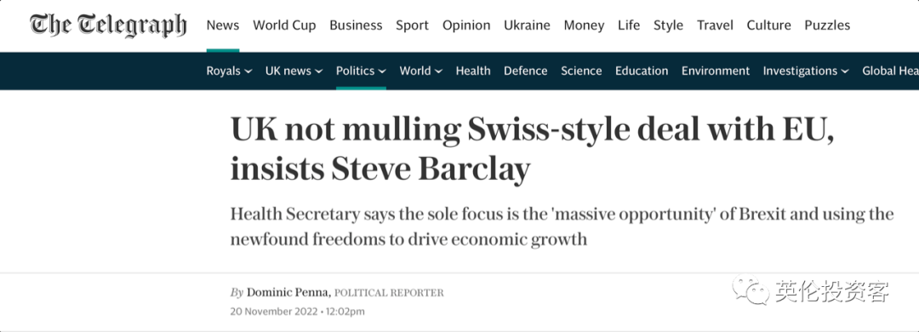Select the News top tab
The width and height of the screenshot is (919, 332).
pyautogui.click(x=223, y=25)
